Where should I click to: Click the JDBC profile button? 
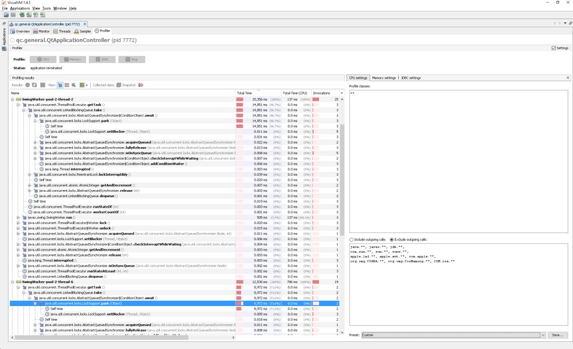point(102,60)
